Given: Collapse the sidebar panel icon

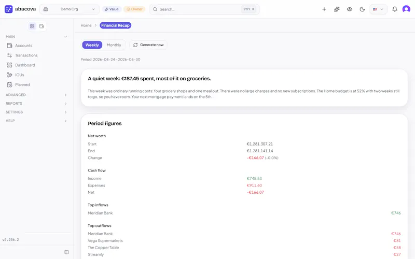Looking at the screenshot, I should click(x=66, y=252).
